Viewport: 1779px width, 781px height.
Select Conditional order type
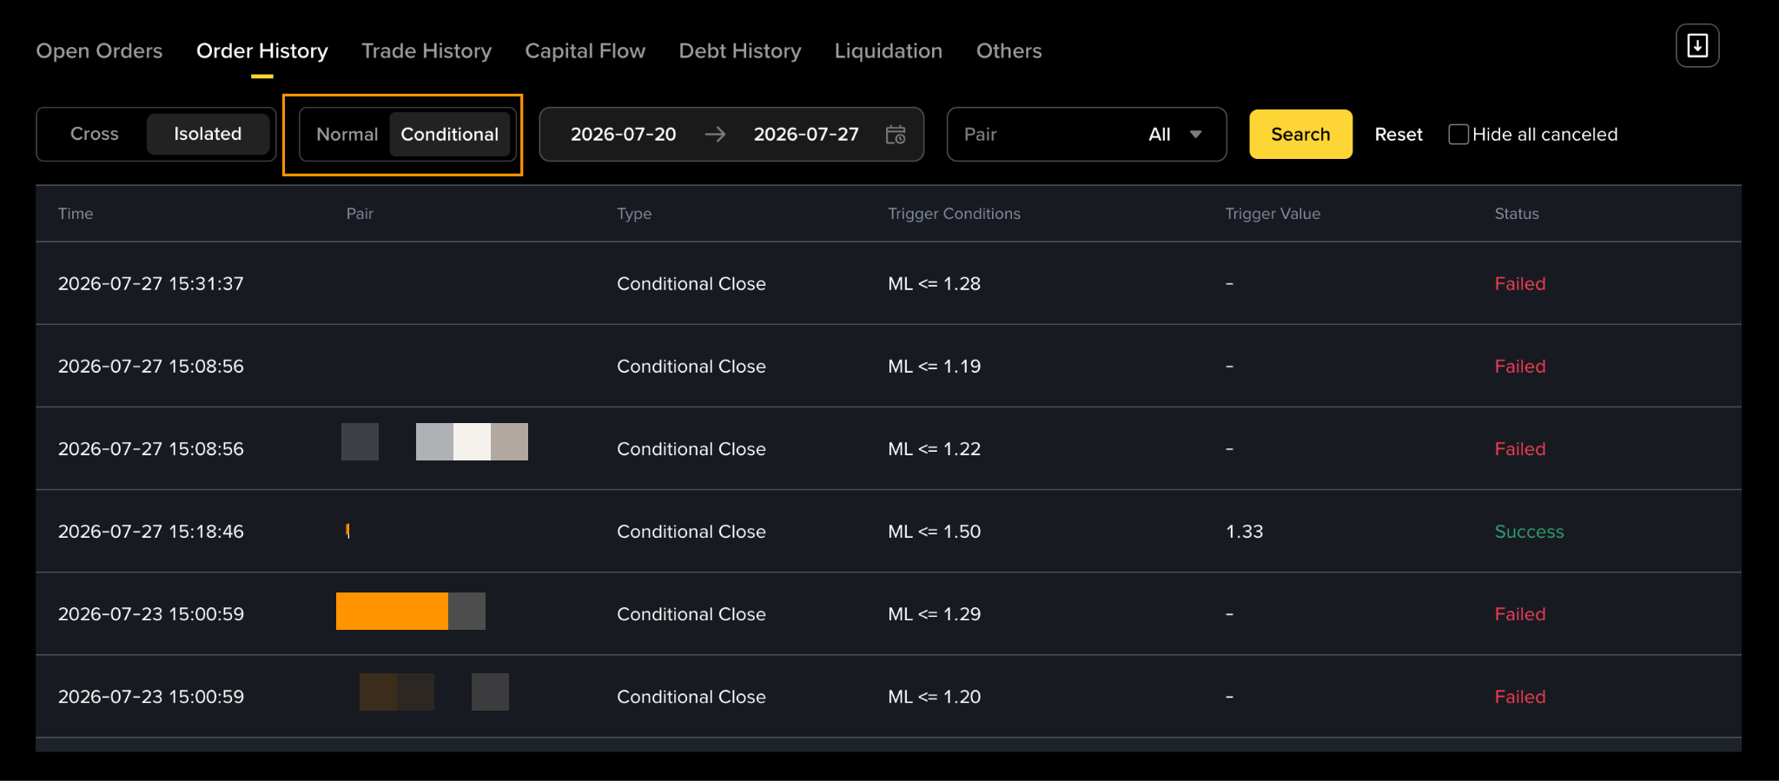tap(450, 135)
